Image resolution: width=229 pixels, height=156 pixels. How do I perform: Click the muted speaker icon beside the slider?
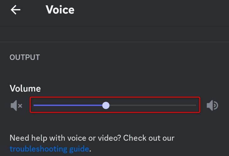click(x=16, y=106)
